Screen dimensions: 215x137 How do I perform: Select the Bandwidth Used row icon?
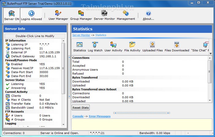coord(8,108)
